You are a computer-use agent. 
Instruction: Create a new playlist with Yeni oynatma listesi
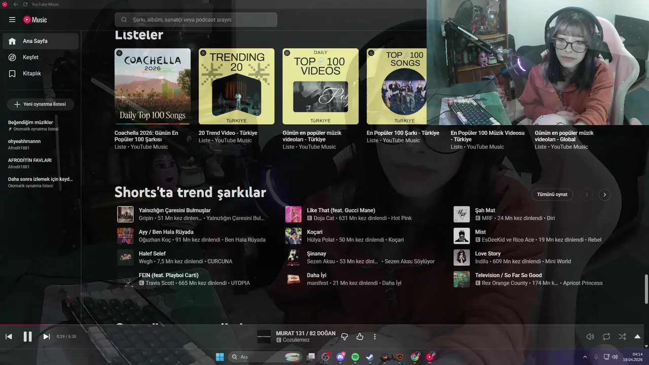pos(41,104)
